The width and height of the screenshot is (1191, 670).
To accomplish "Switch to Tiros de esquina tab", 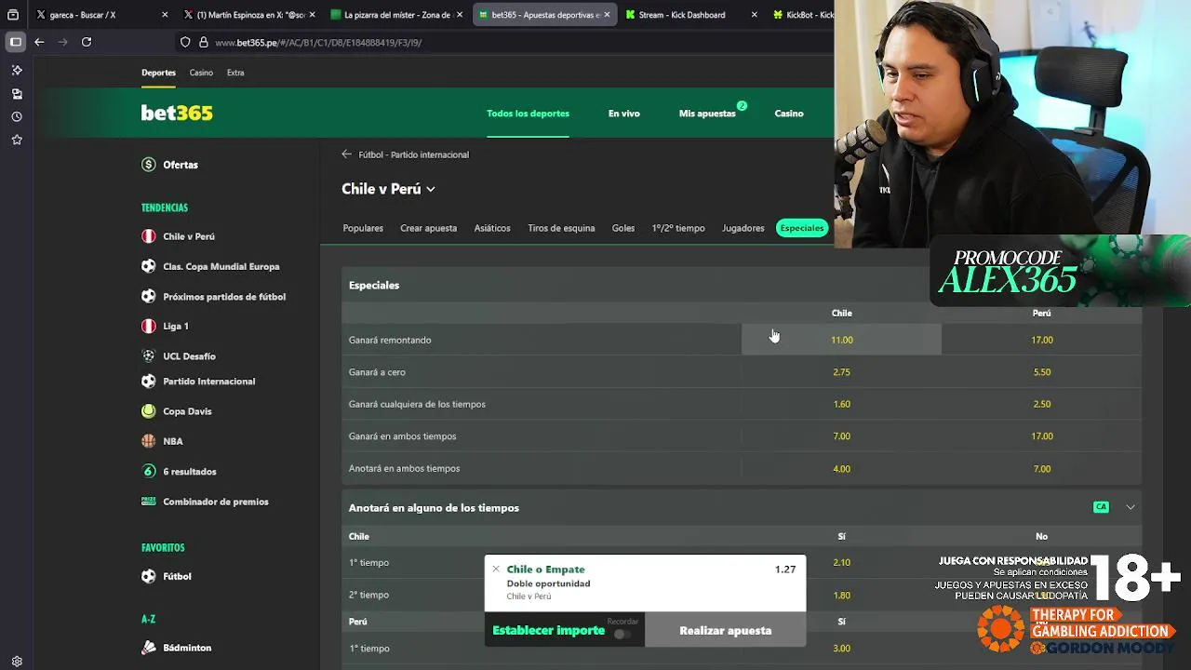I will coord(561,228).
